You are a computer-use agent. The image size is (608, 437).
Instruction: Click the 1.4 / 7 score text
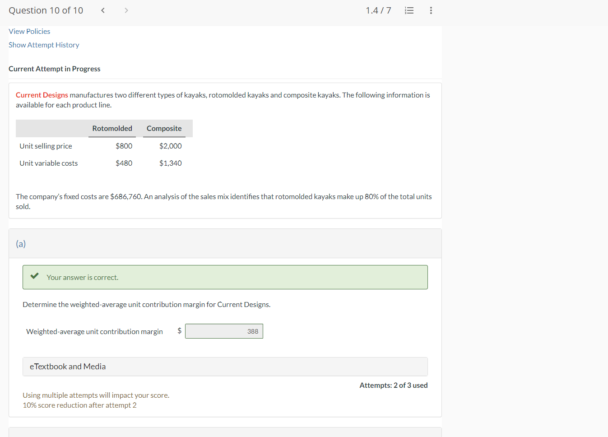click(378, 10)
